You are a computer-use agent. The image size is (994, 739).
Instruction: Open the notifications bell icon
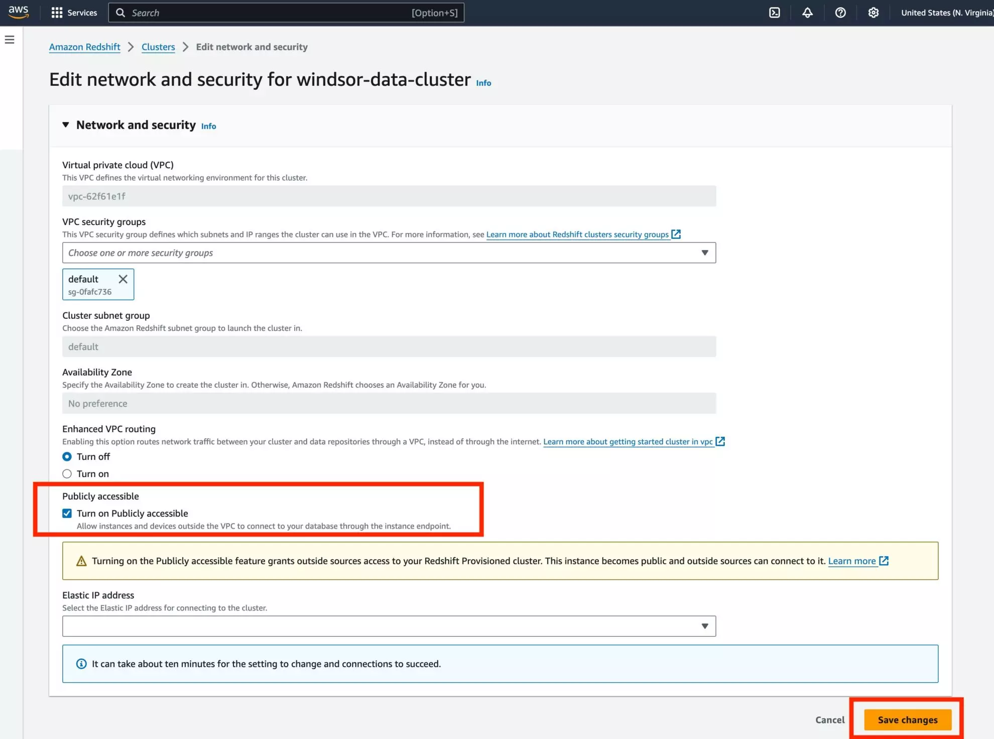coord(807,13)
